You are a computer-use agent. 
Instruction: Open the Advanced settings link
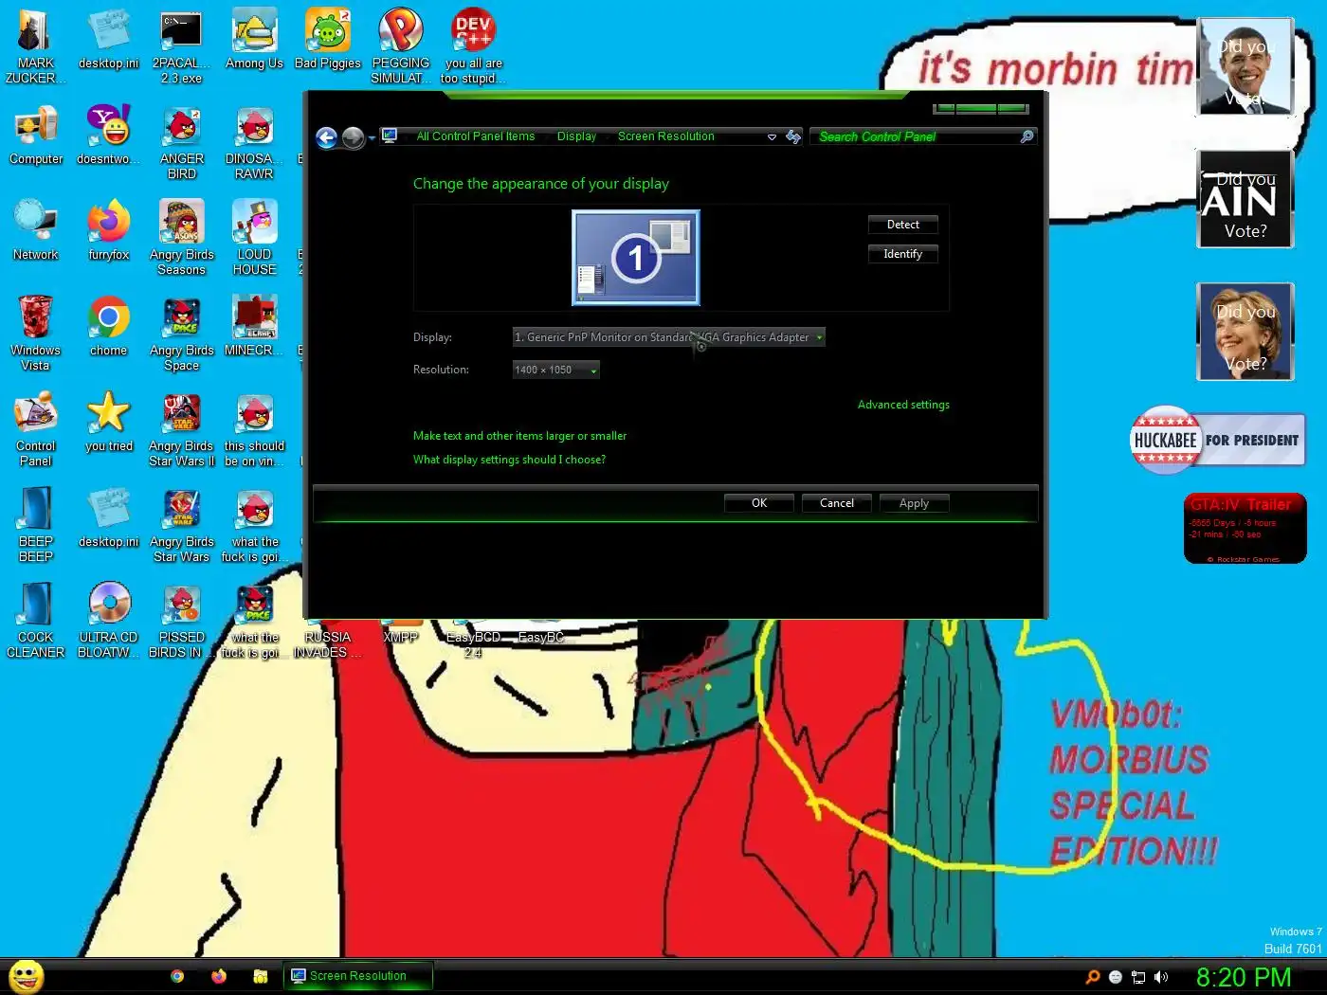pos(903,405)
